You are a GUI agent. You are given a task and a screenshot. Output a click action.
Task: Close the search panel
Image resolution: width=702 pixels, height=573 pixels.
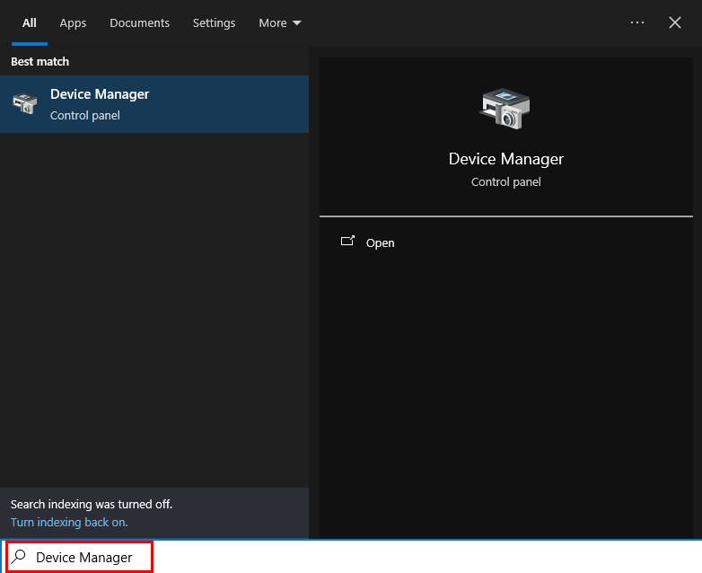pos(675,22)
